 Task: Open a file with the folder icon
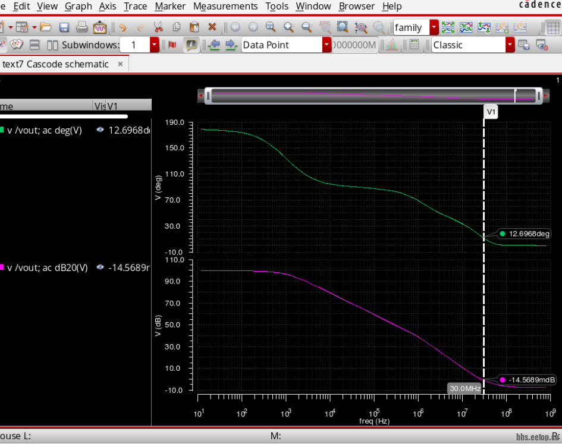tap(46, 27)
